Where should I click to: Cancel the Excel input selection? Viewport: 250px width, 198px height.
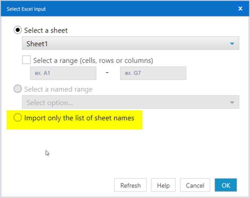click(x=195, y=185)
